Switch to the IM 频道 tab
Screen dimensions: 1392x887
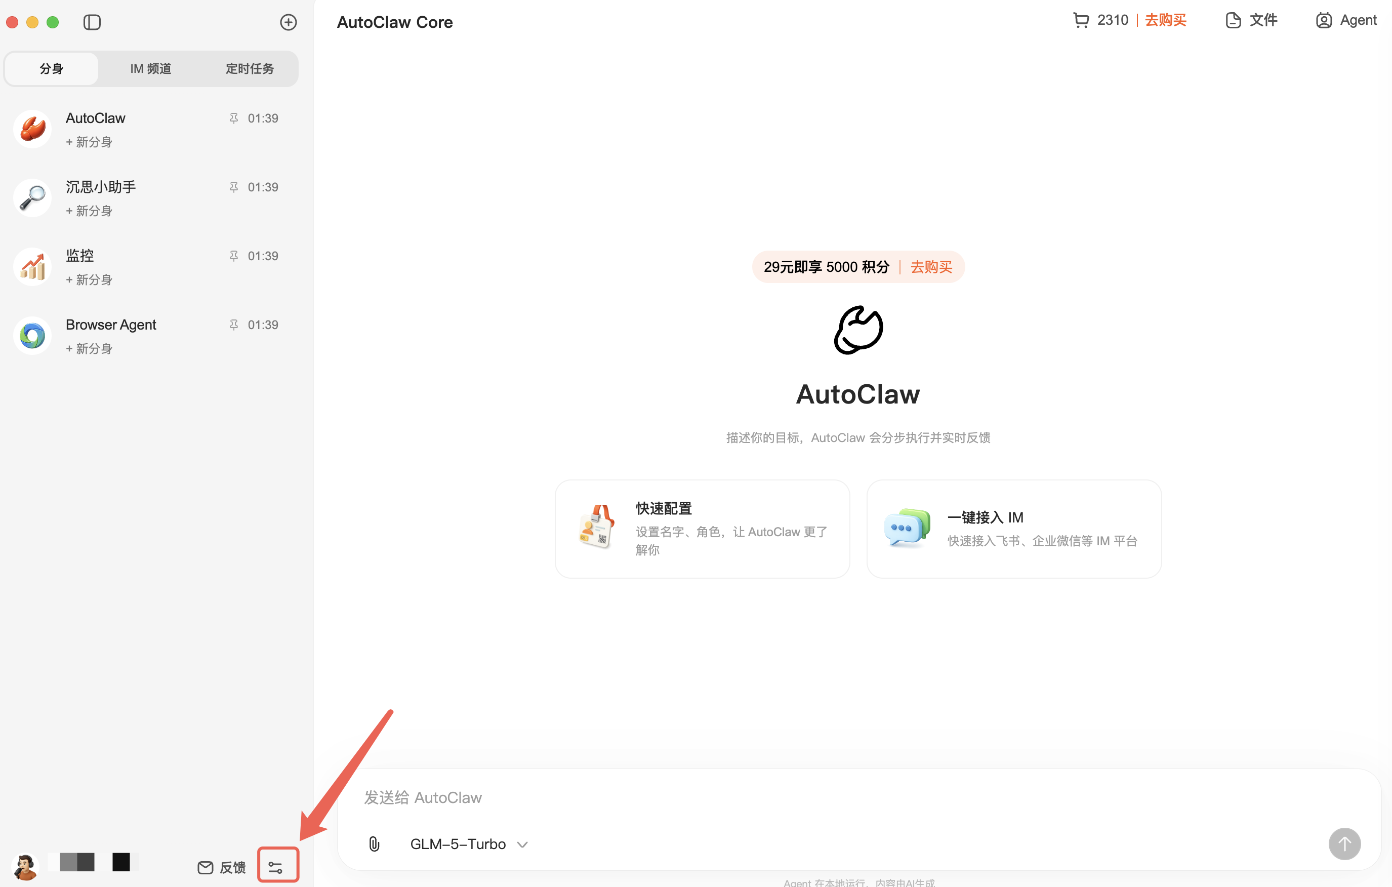point(150,69)
